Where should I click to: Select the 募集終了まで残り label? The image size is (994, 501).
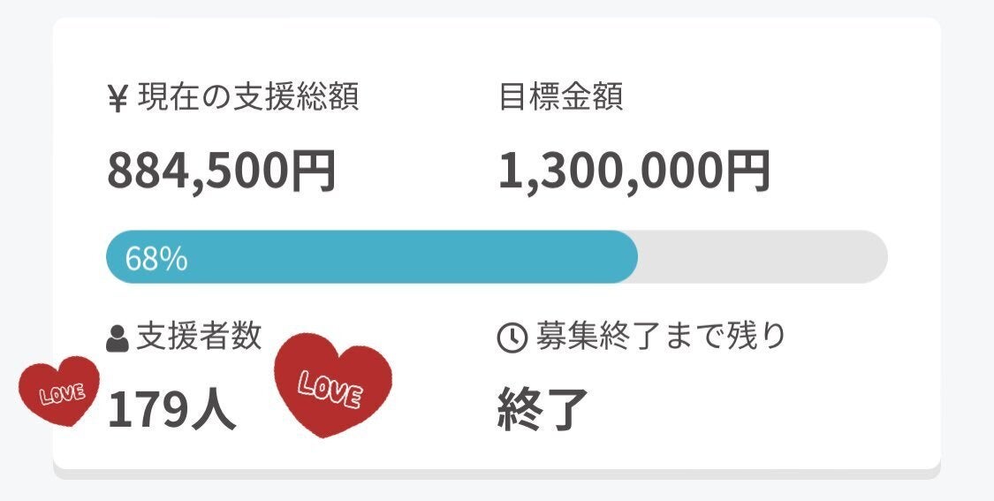tap(661, 337)
